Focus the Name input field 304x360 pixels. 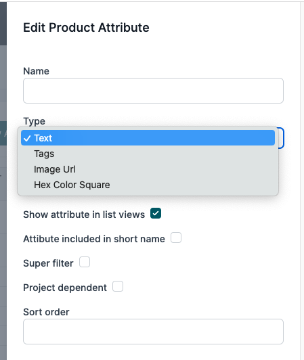(x=153, y=91)
